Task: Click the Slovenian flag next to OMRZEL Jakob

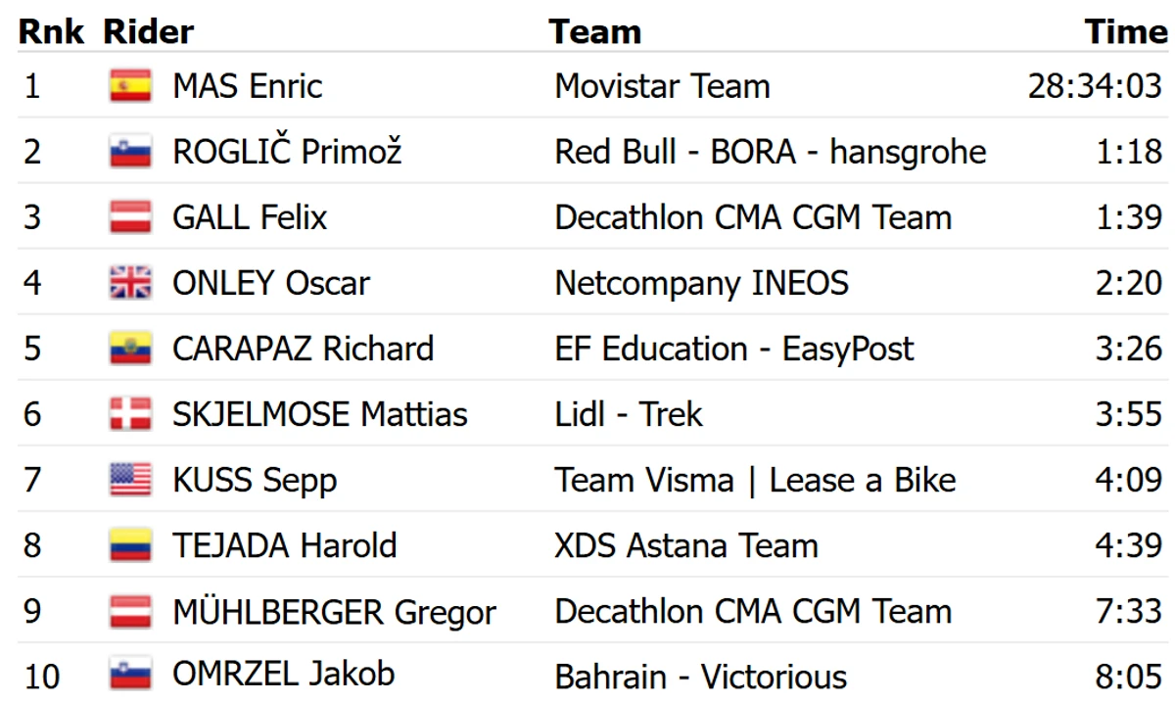Action: click(130, 675)
